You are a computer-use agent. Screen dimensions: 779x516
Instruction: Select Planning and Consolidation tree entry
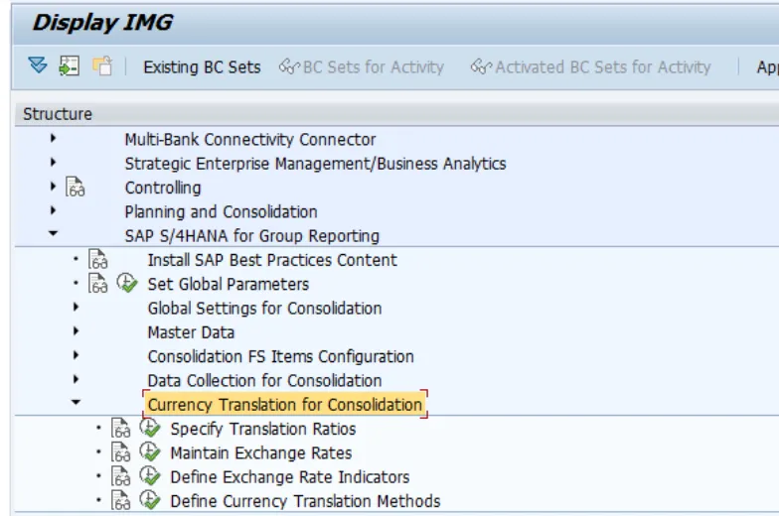pyautogui.click(x=221, y=211)
